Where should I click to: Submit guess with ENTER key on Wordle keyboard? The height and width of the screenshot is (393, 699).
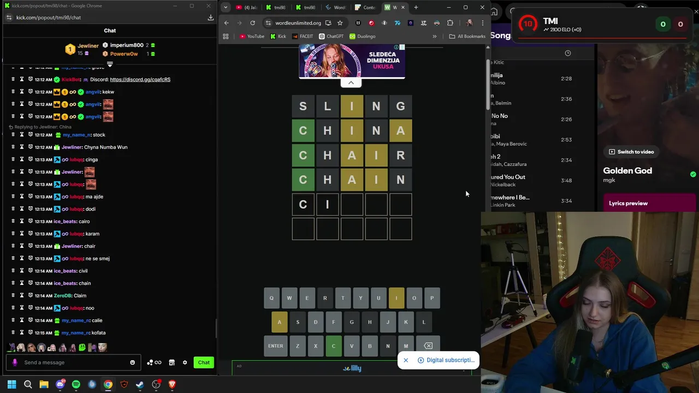[x=276, y=346]
